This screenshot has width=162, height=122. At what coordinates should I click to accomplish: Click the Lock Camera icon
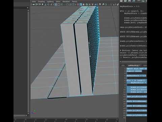[36, 4]
